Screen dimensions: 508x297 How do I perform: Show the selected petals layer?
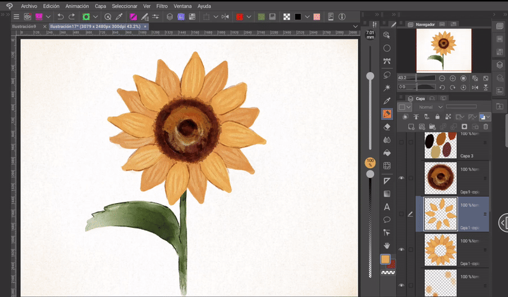pyautogui.click(x=401, y=214)
